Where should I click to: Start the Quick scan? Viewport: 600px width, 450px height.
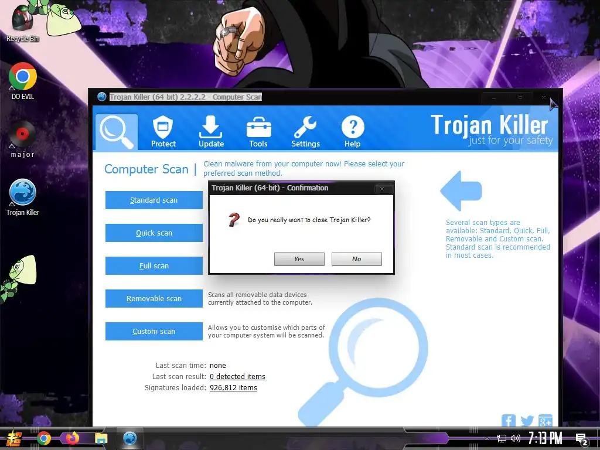pos(154,233)
